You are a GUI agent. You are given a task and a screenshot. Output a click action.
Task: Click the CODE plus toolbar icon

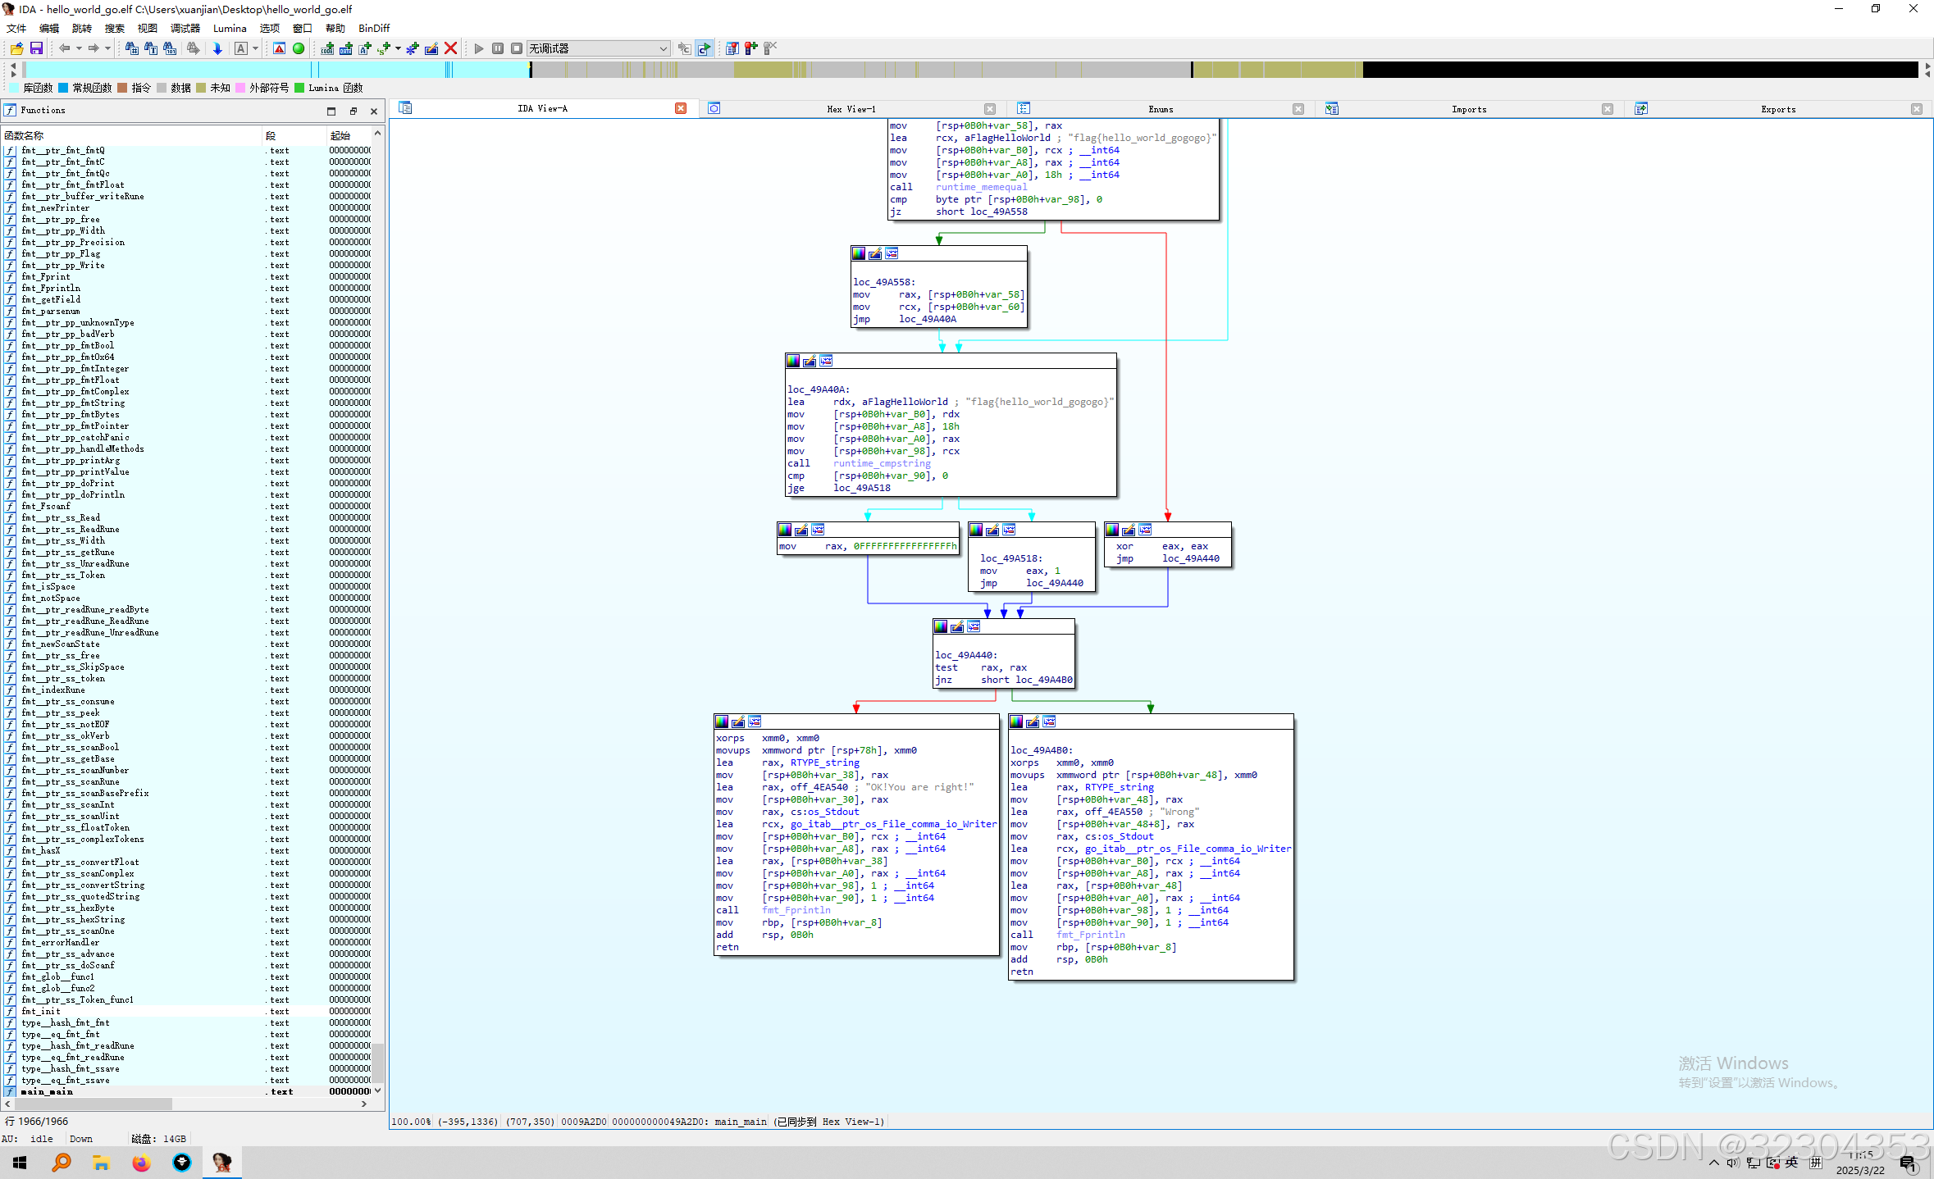[327, 48]
